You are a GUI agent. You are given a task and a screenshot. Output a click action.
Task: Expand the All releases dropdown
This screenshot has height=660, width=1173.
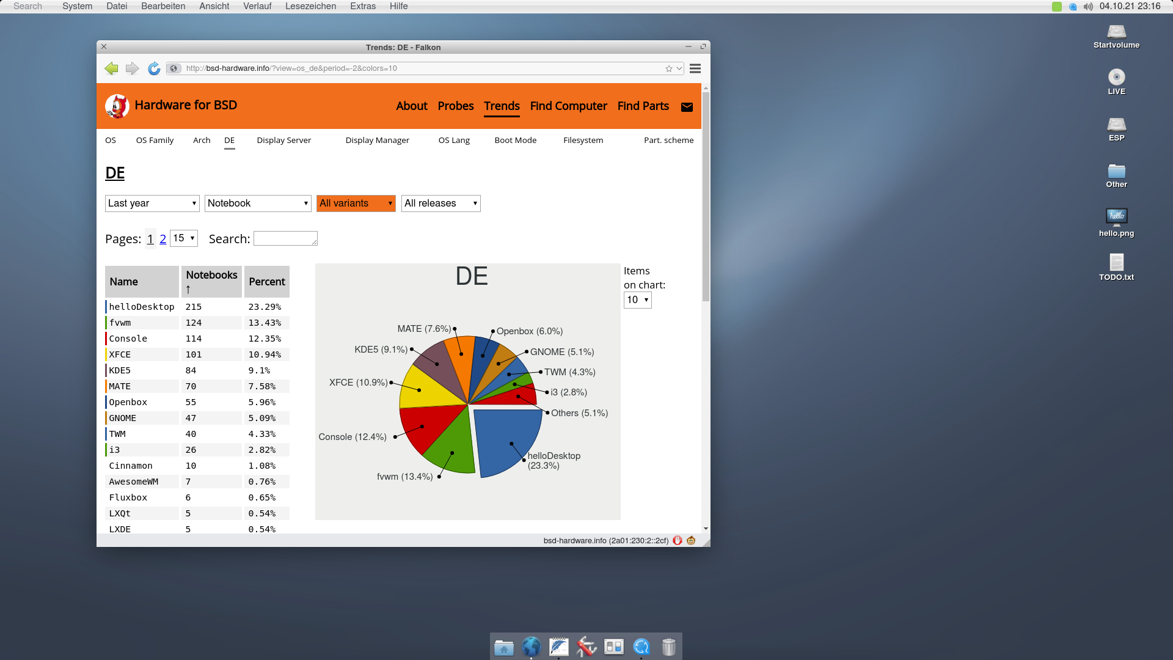point(440,204)
